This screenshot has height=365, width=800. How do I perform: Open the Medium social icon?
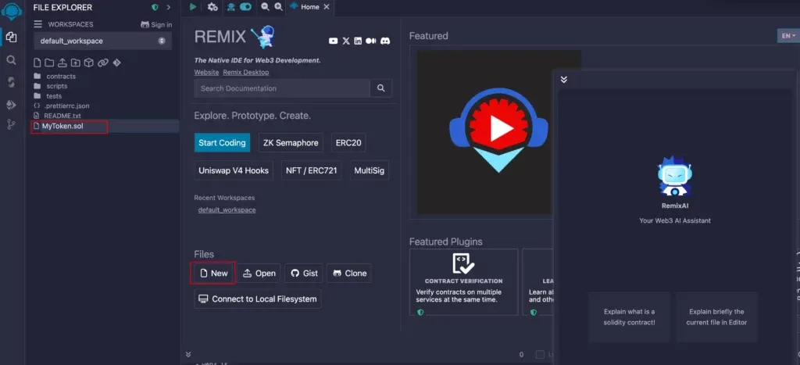[371, 41]
